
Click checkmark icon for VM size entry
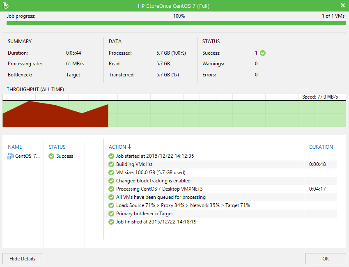(x=111, y=173)
